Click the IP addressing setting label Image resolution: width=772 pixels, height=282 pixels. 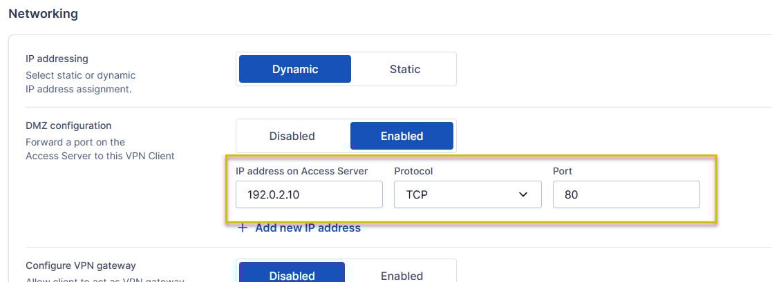click(x=57, y=59)
